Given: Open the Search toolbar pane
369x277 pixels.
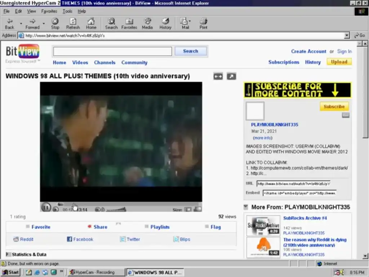Looking at the screenshot, I should pos(111,24).
